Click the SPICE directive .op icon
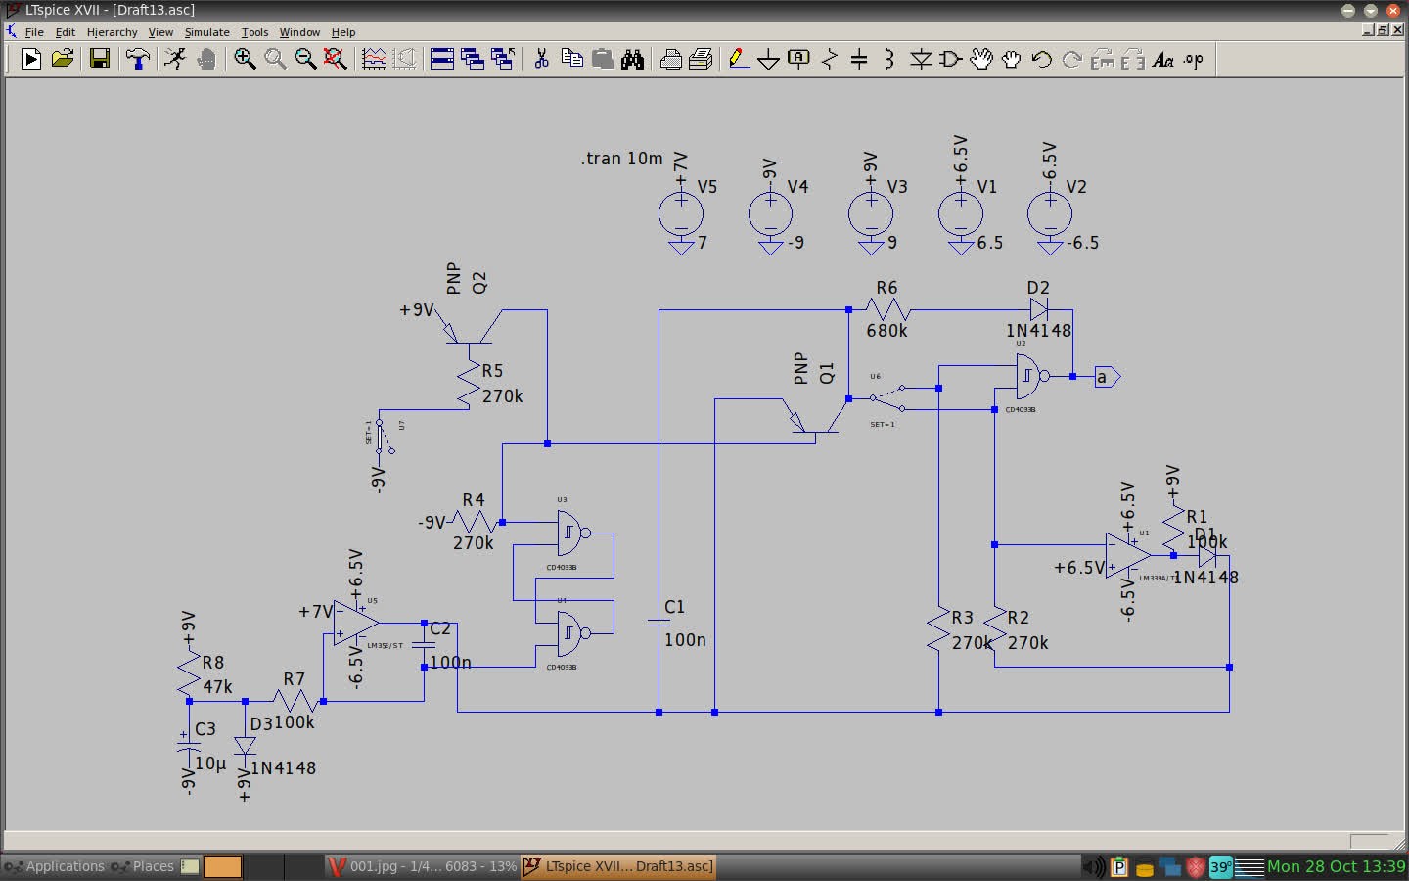Screen dimensions: 1409x881 pyautogui.click(x=1193, y=60)
